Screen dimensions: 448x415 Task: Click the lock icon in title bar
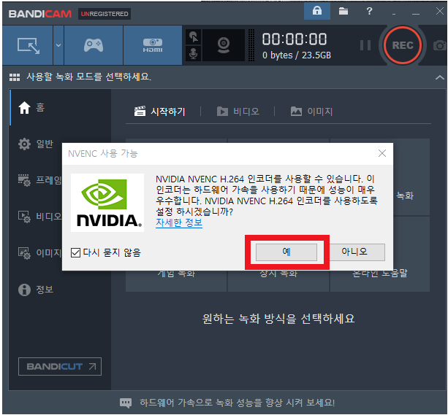[x=317, y=11]
